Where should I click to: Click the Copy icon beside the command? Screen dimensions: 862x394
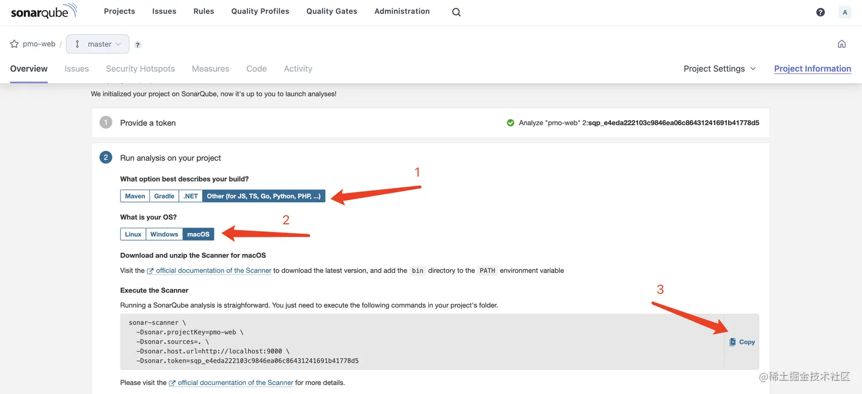[x=733, y=342]
